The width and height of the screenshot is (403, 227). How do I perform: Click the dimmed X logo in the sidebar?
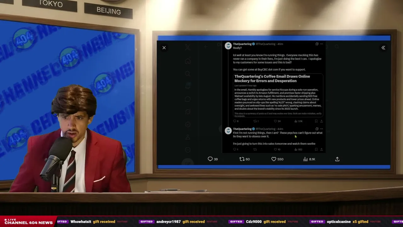pyautogui.click(x=188, y=48)
